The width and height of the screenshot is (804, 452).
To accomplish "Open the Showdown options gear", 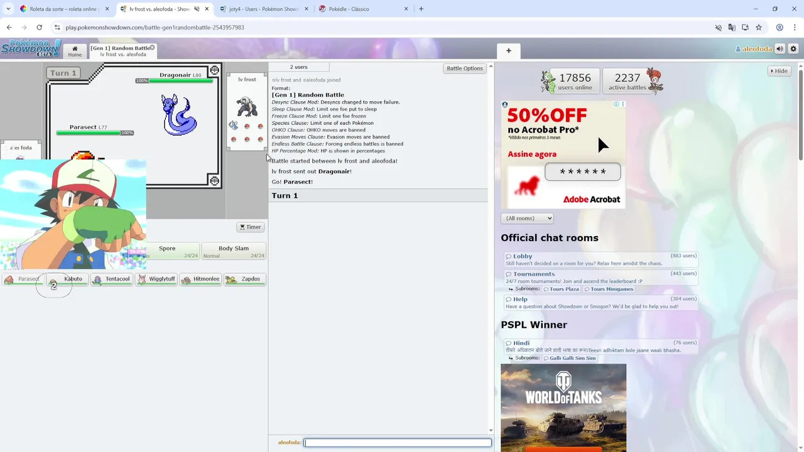I will (793, 49).
